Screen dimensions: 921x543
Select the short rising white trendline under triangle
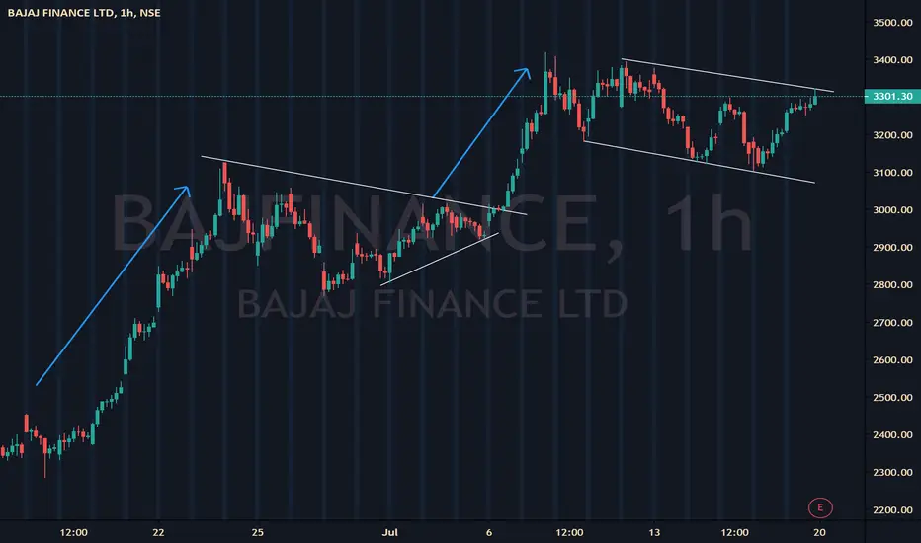(440, 259)
